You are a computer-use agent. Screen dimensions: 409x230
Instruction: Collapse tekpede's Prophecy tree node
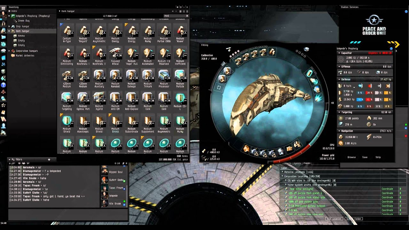pos(9,16)
